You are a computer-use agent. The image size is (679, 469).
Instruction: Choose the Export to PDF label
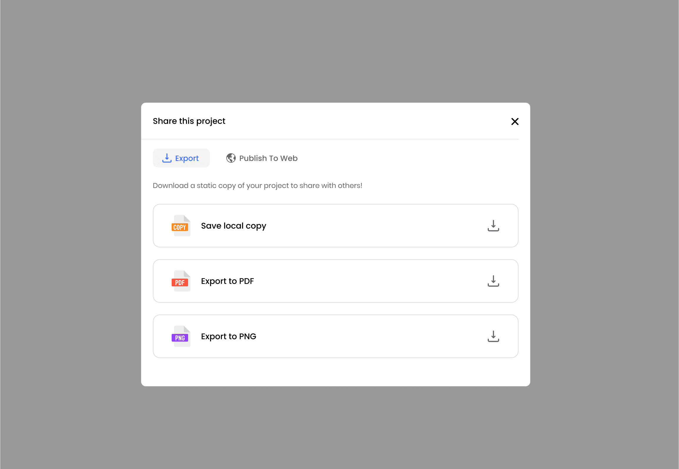(228, 281)
